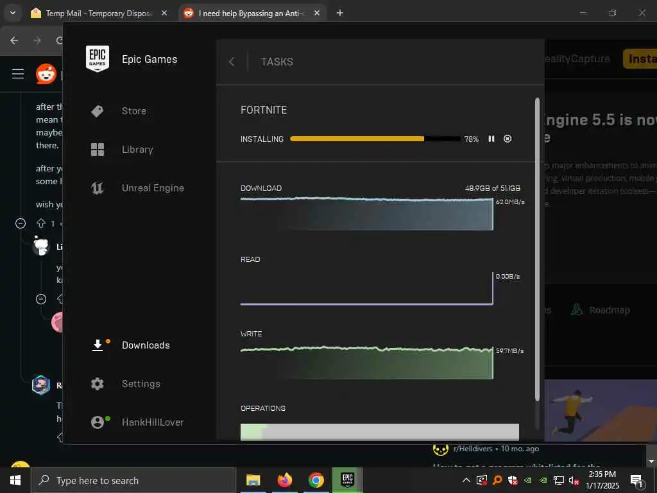The height and width of the screenshot is (493, 657).
Task: Click the Epic Games logo
Action: (x=98, y=58)
